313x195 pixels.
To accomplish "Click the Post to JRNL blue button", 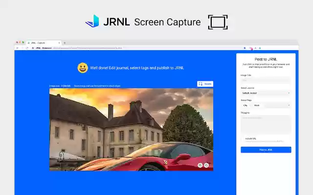I will pos(266,150).
